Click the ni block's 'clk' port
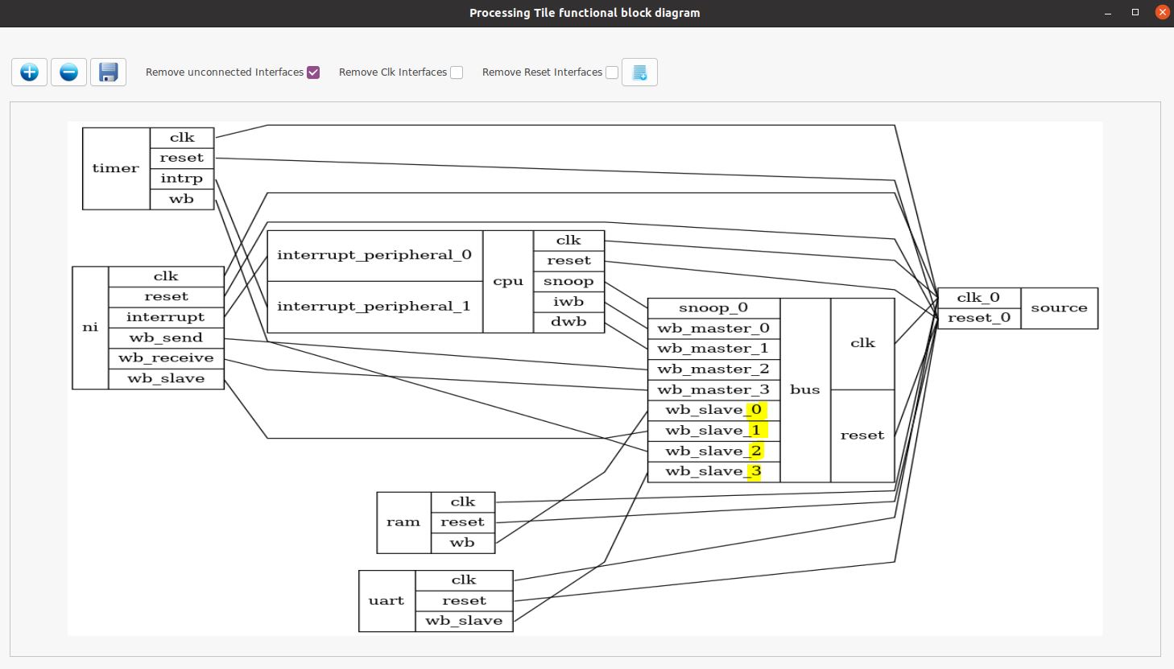This screenshot has height=669, width=1174. pyautogui.click(x=166, y=276)
